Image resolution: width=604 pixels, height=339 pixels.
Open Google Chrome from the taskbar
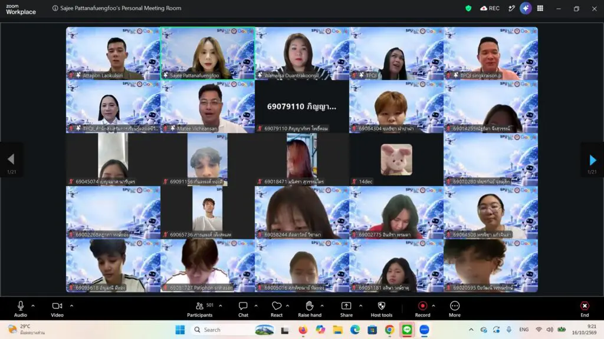(x=389, y=330)
